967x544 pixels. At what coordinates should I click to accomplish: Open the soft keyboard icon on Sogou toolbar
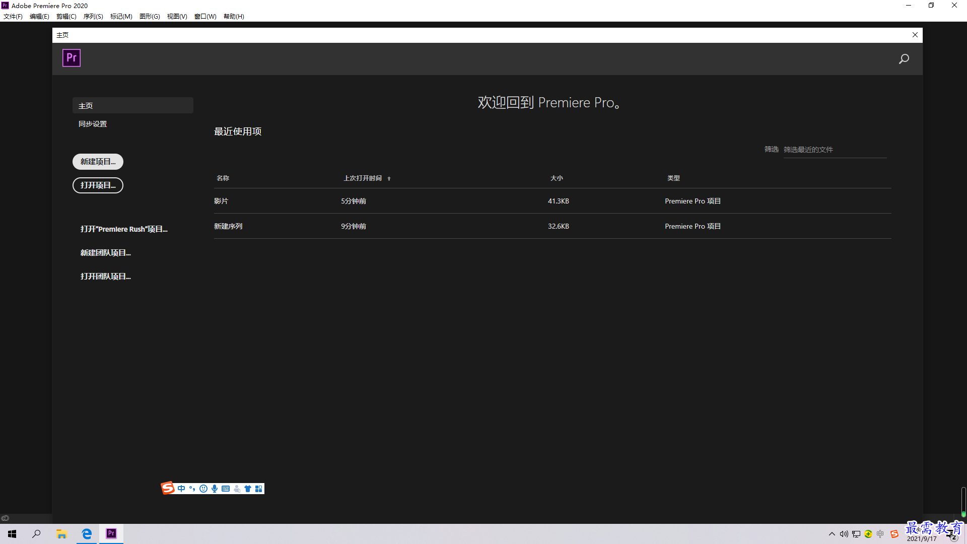point(226,489)
